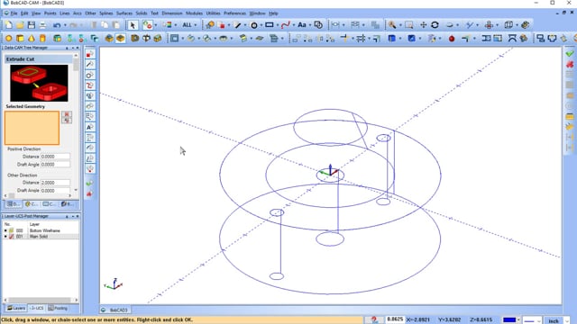This screenshot has width=577, height=324.
Task: Select the Circle/Arc tool
Action: (254, 25)
